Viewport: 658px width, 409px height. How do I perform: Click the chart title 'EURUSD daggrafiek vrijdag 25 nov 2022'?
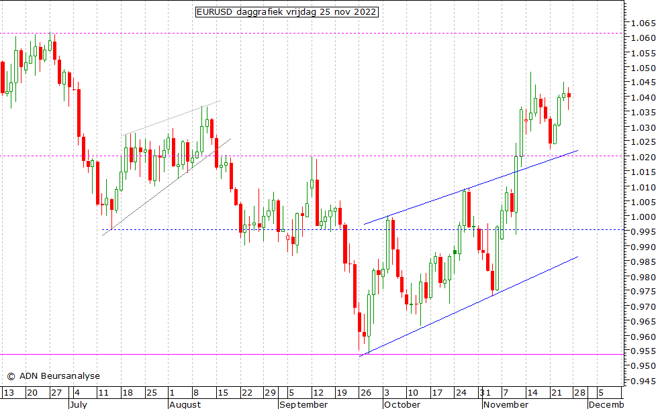click(x=287, y=12)
